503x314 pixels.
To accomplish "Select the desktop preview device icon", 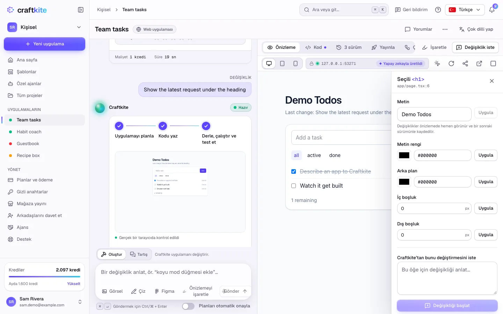I will [269, 63].
